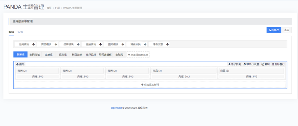The width and height of the screenshot is (298, 126).
Task: Click 添加新列 to add a column
Action: 235,64
